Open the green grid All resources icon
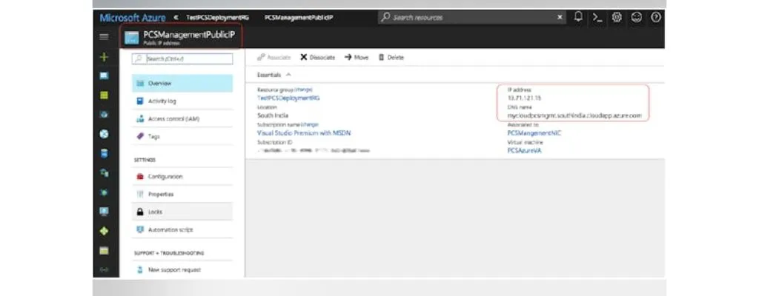 104,95
